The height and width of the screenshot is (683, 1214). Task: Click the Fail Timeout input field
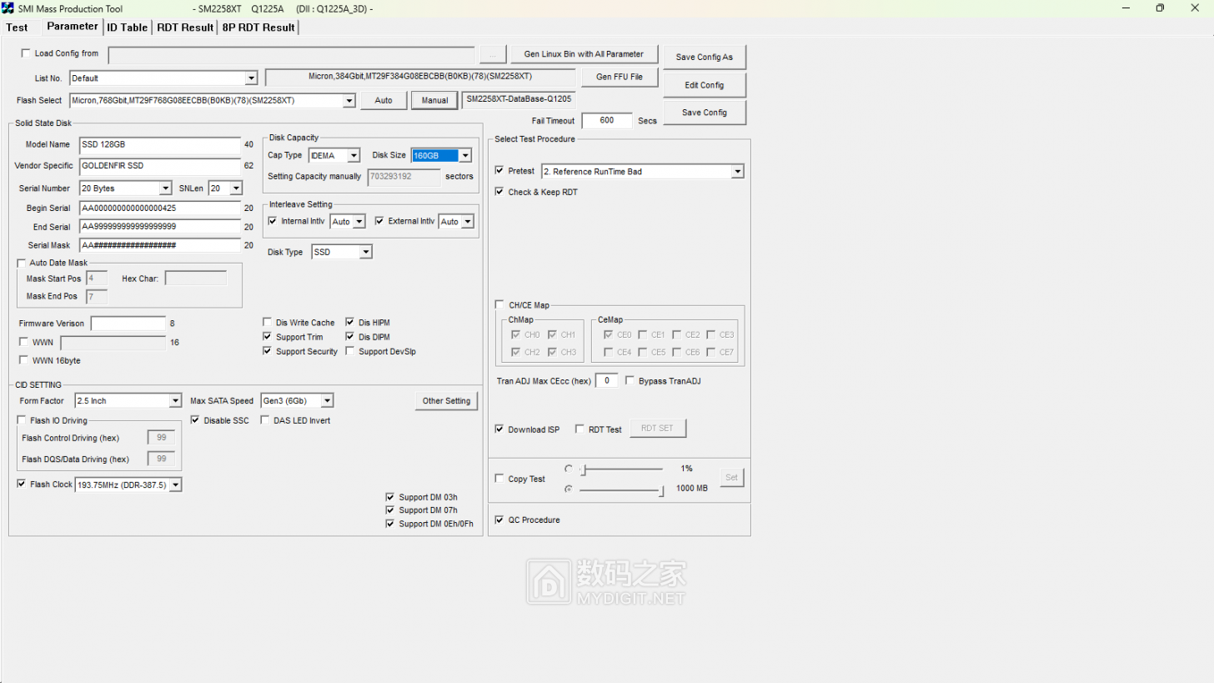(607, 121)
